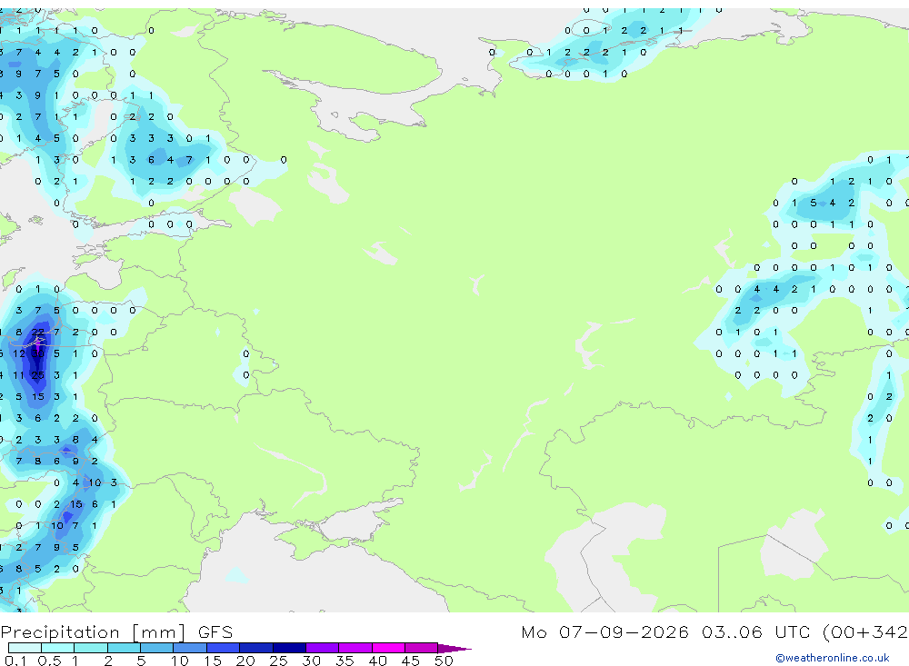Click the map precipitation value '11'
Screen dimensions: 909x666
point(18,375)
